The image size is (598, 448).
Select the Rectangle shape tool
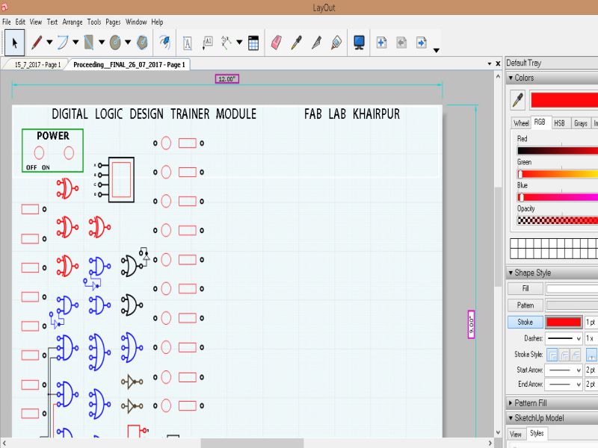coord(89,43)
